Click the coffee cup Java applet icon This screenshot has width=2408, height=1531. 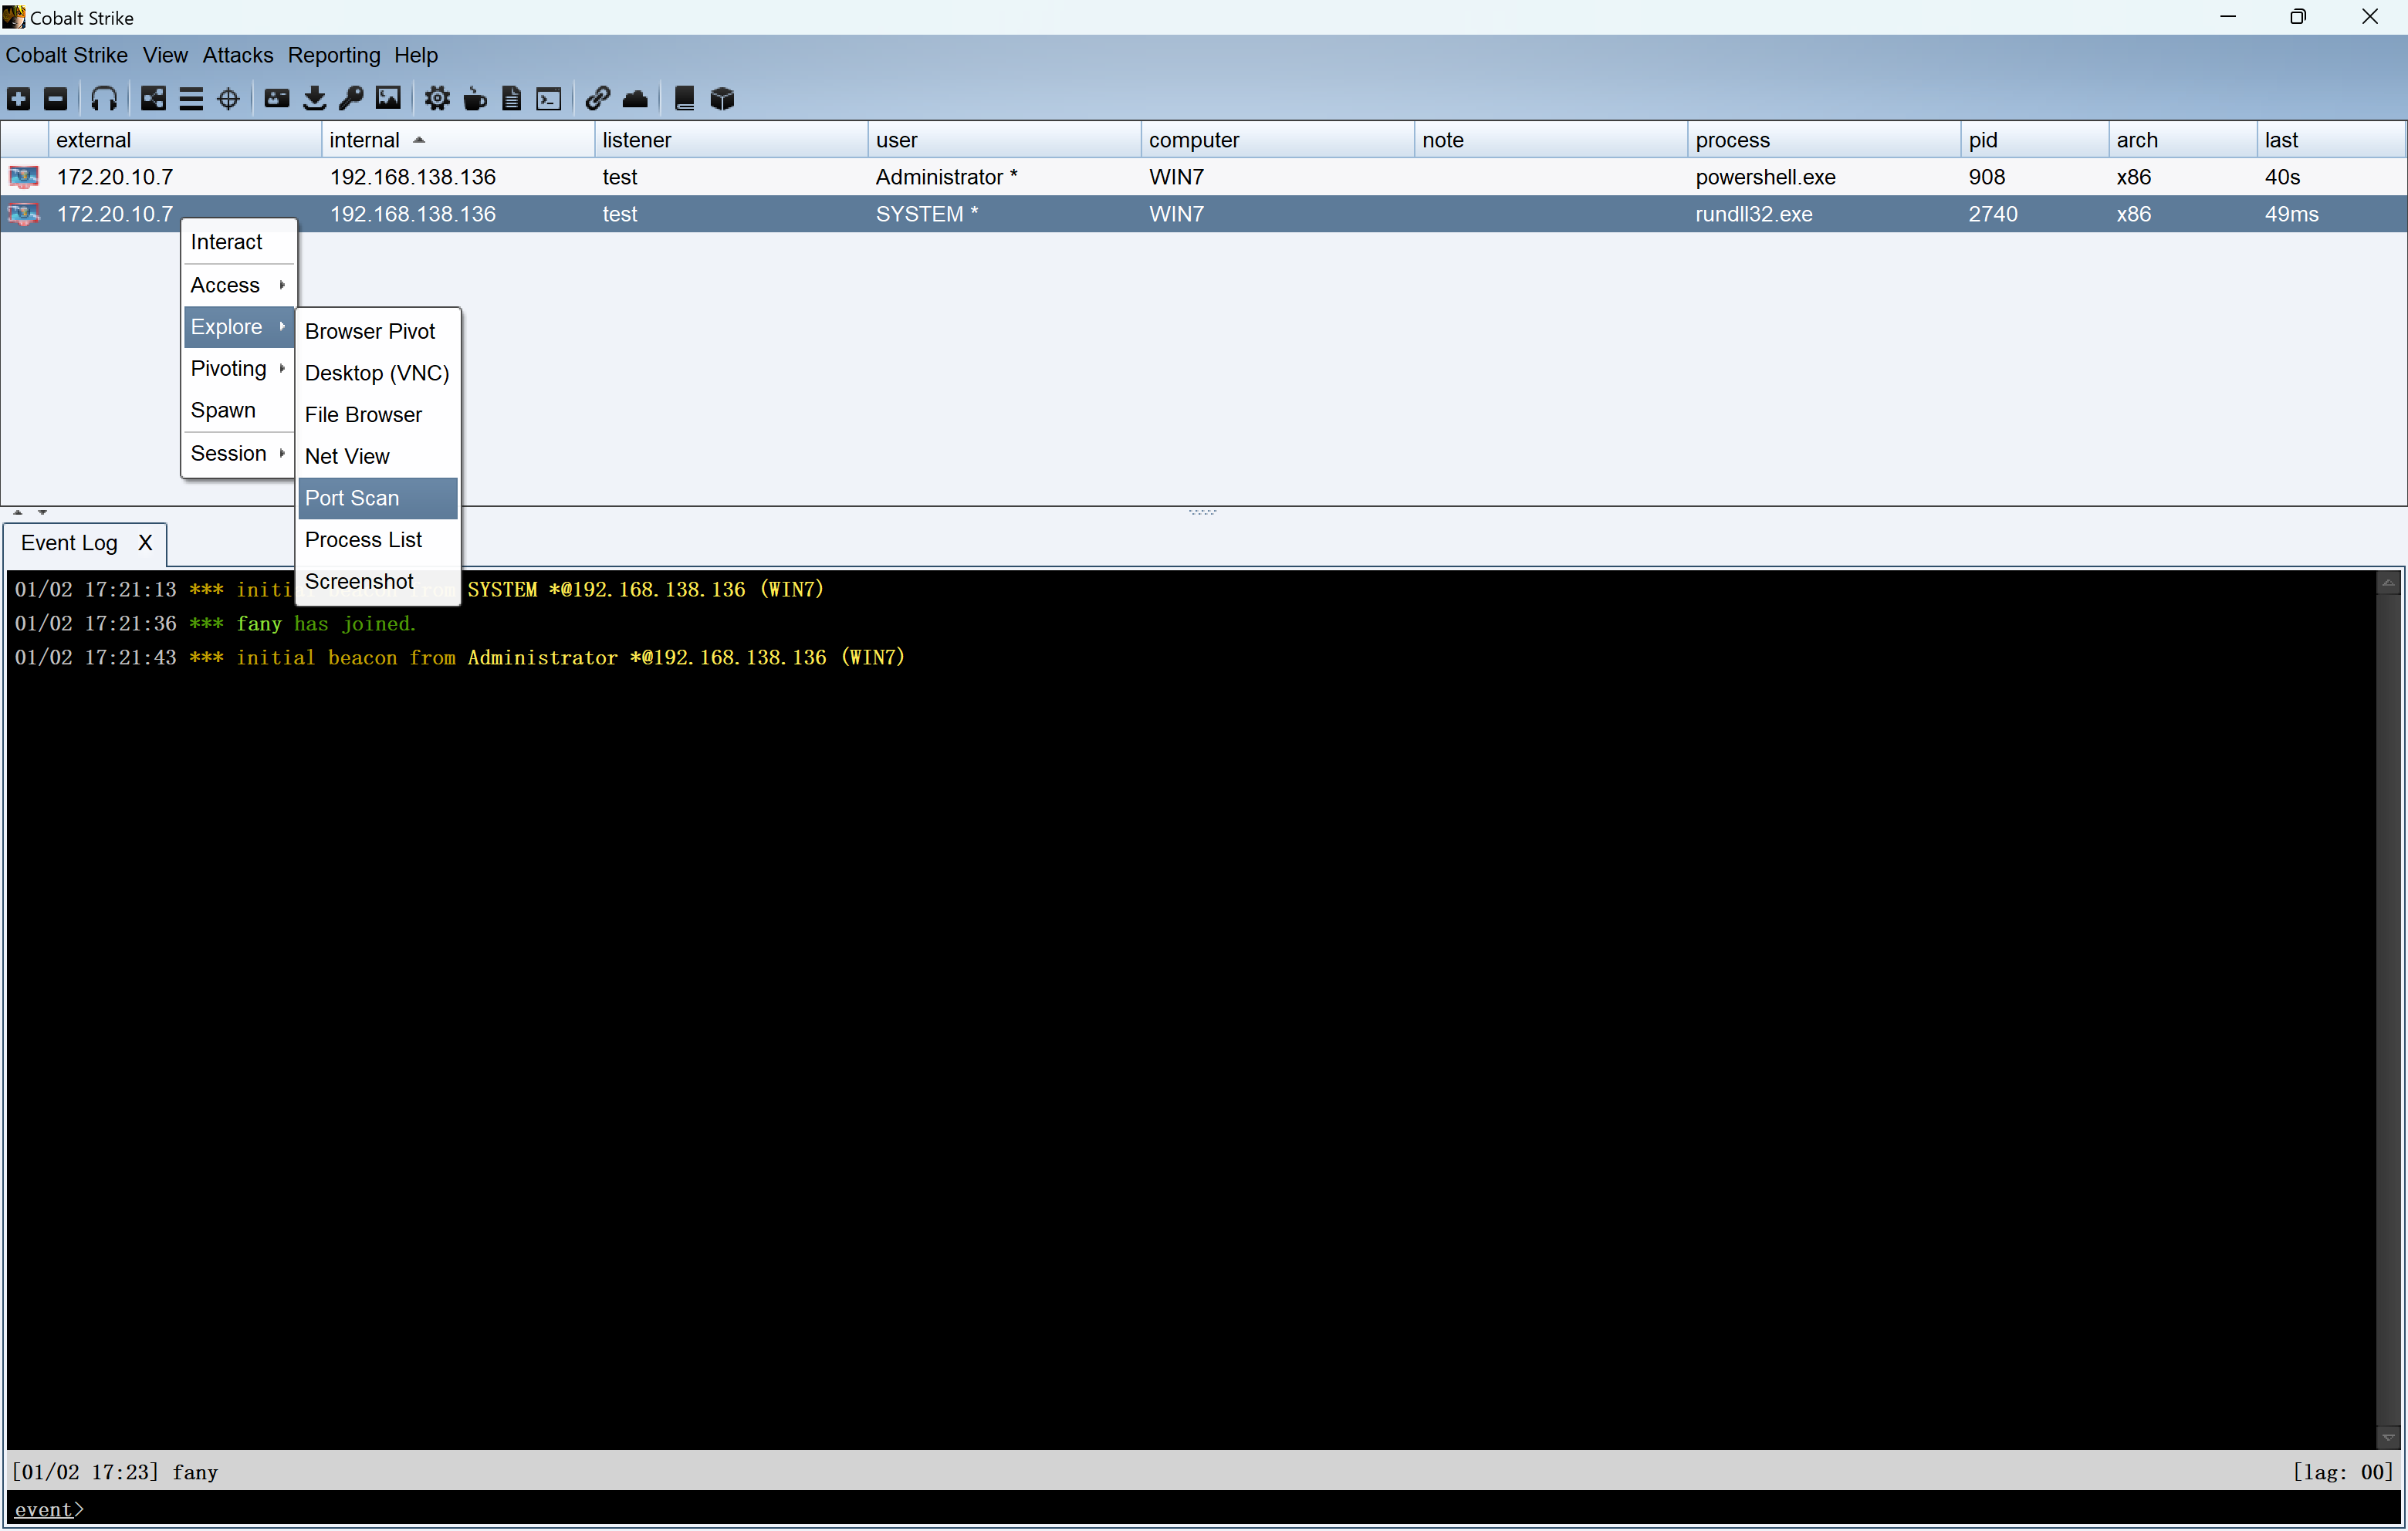point(475,98)
